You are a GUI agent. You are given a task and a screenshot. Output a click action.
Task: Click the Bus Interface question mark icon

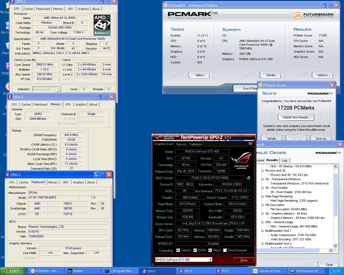pyautogui.click(x=250, y=191)
